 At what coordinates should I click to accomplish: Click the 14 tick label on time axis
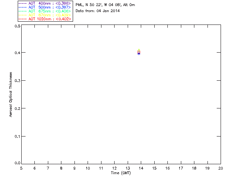[141, 168]
